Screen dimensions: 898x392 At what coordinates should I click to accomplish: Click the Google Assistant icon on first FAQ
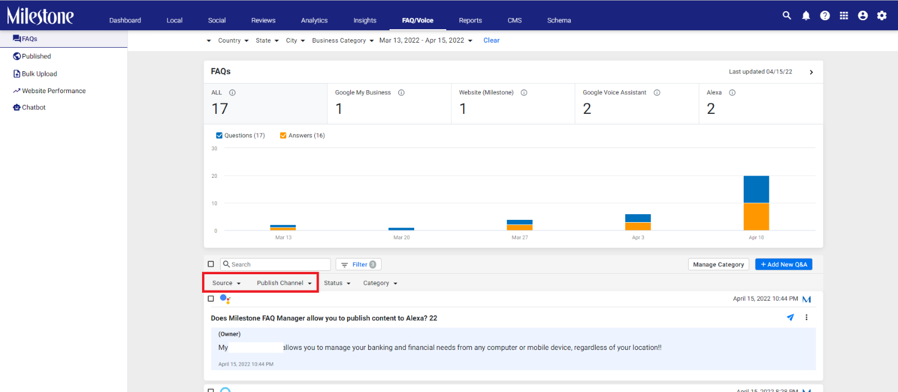225,299
